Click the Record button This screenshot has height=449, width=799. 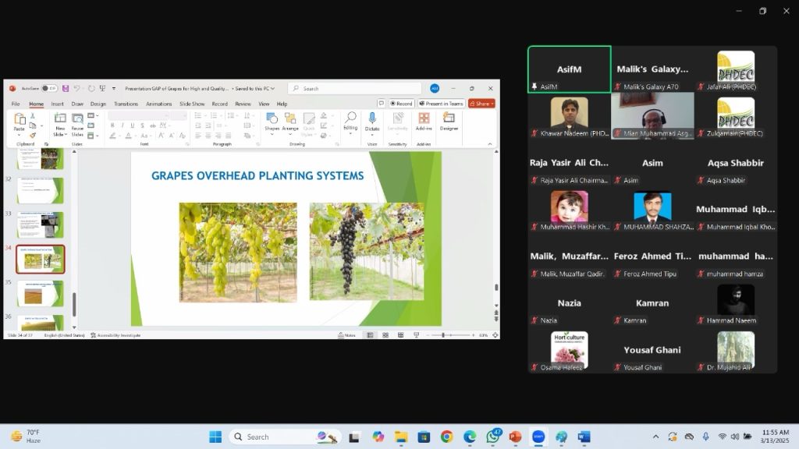(x=401, y=103)
